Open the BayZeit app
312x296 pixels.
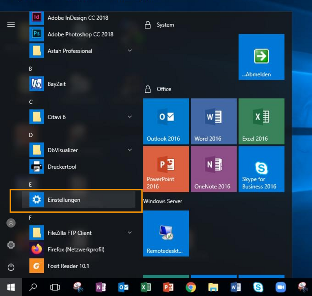point(79,84)
